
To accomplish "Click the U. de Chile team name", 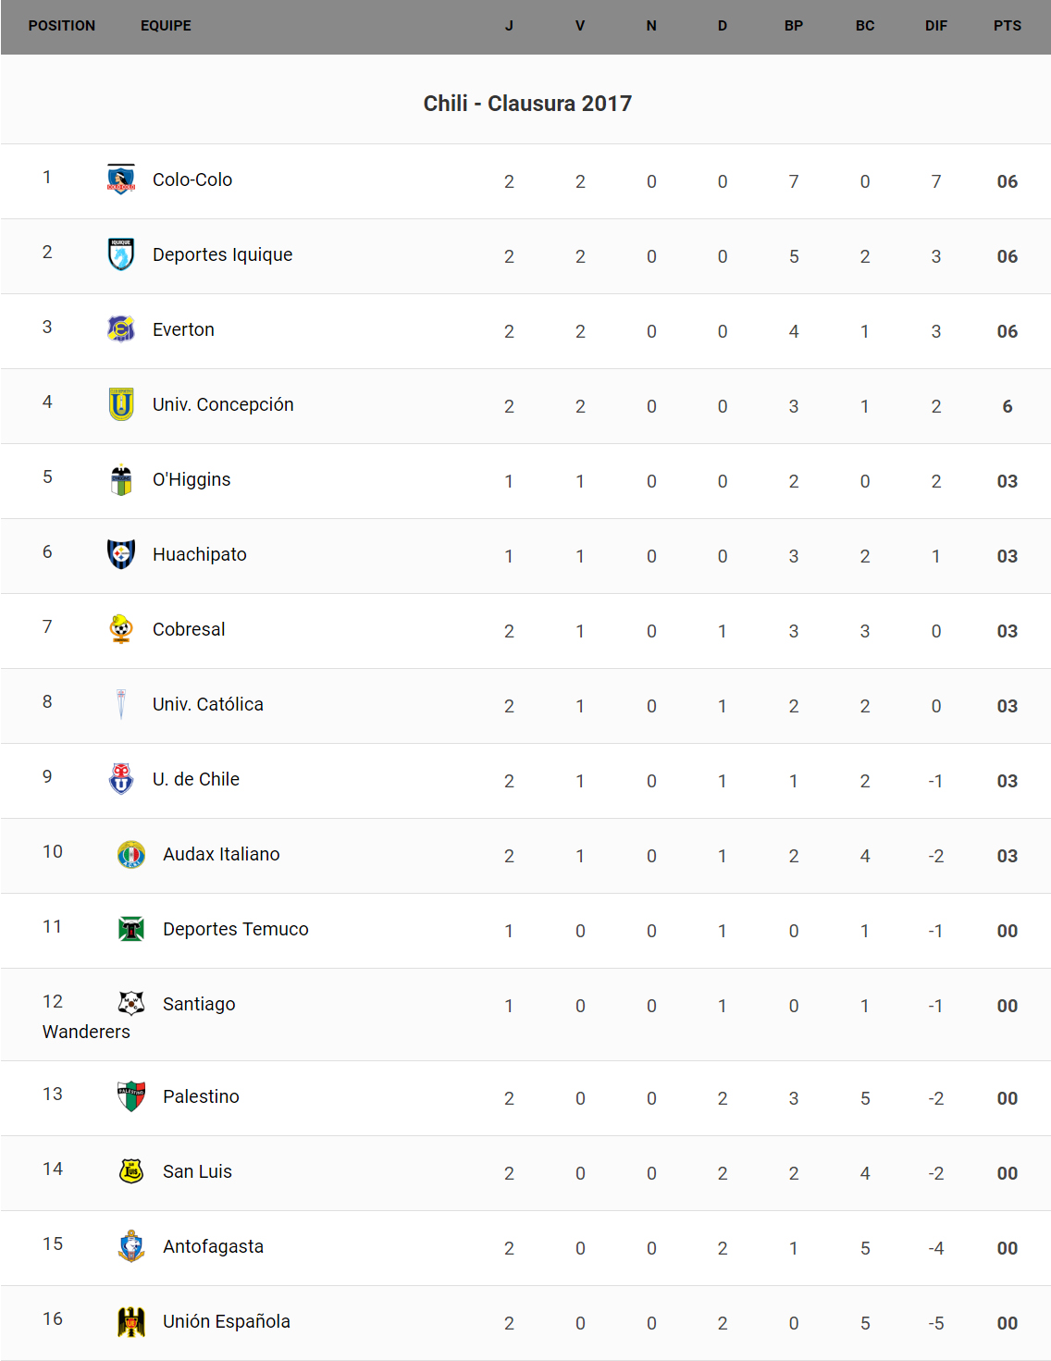I will 196,779.
